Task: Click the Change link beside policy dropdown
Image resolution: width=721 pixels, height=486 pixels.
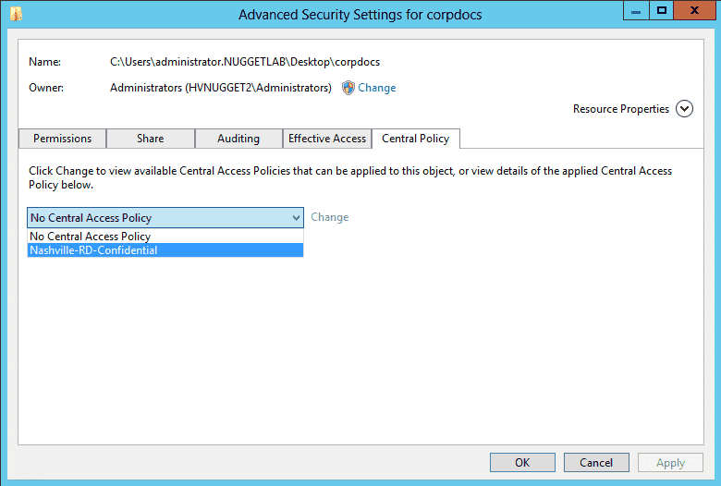Action: pyautogui.click(x=330, y=217)
